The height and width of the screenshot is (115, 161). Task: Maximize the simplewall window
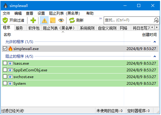[x=139, y=5]
